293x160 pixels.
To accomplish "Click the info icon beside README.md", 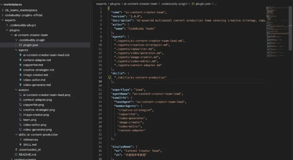I will (16, 155).
